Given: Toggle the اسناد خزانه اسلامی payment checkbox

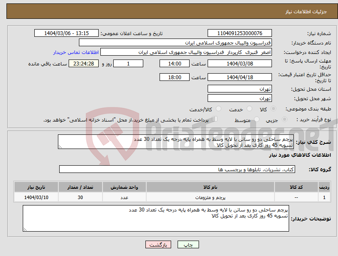Looking at the screenshot, I should point(215,119).
